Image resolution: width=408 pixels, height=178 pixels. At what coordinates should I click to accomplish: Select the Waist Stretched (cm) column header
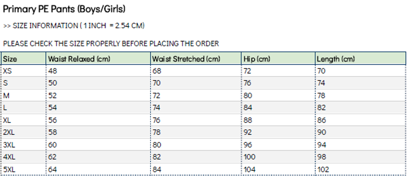(186, 59)
